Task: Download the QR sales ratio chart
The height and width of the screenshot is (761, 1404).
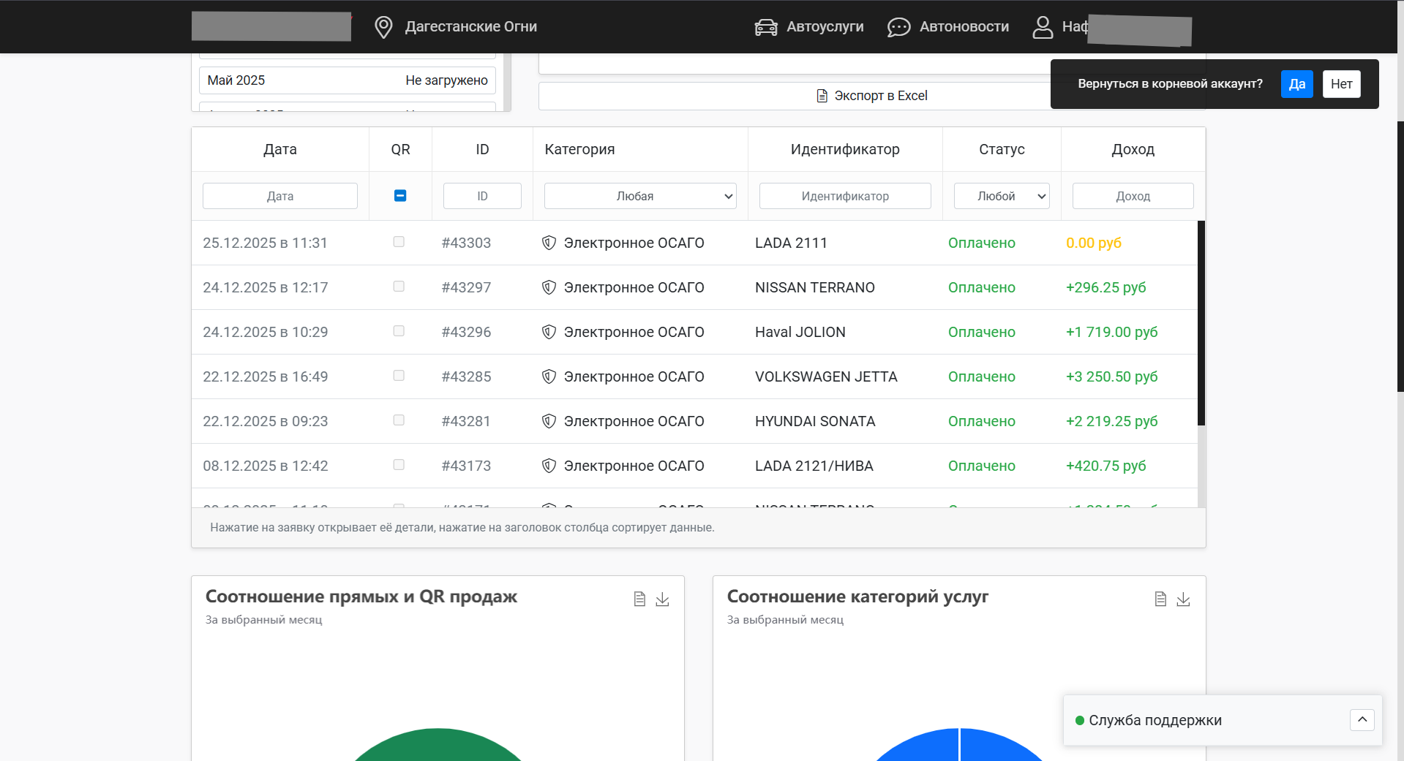Action: pos(662,599)
